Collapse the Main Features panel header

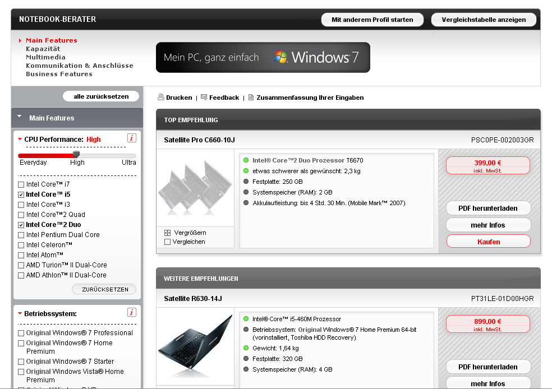(x=20, y=118)
